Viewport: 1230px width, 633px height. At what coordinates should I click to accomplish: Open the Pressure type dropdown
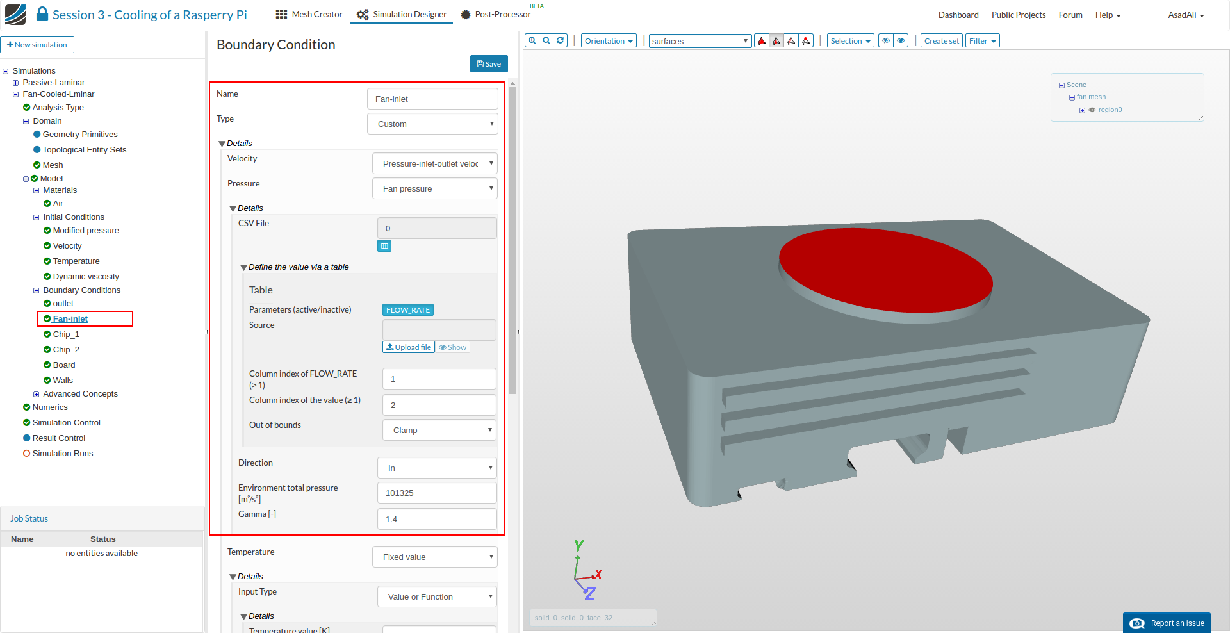click(435, 189)
